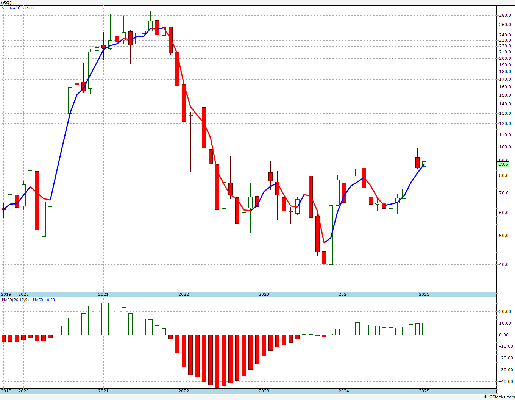Image resolution: width=515 pixels, height=400 pixels.
Task: Click the 89.5 current price tag
Action: pyautogui.click(x=504, y=164)
